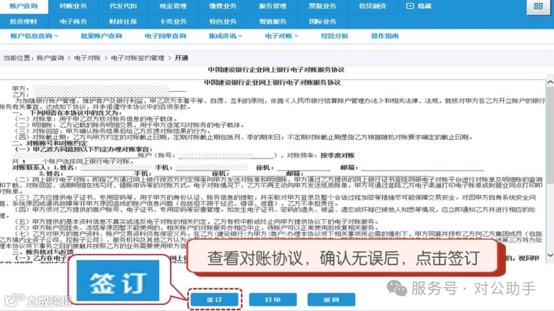Viewport: 554px width, 311px height.
Task: Open the 经营分析 submenu item
Action: [x=334, y=36]
